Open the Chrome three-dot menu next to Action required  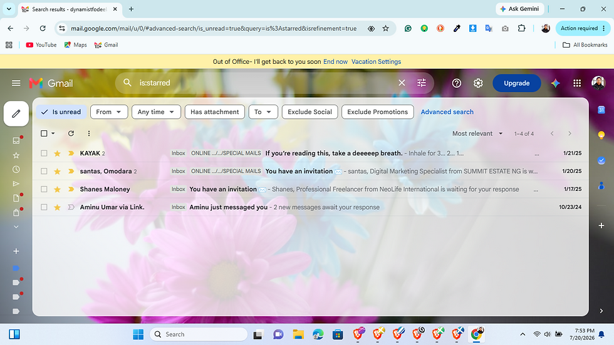(604, 28)
